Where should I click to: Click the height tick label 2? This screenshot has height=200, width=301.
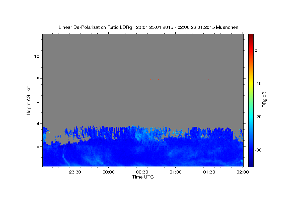(x=37, y=146)
